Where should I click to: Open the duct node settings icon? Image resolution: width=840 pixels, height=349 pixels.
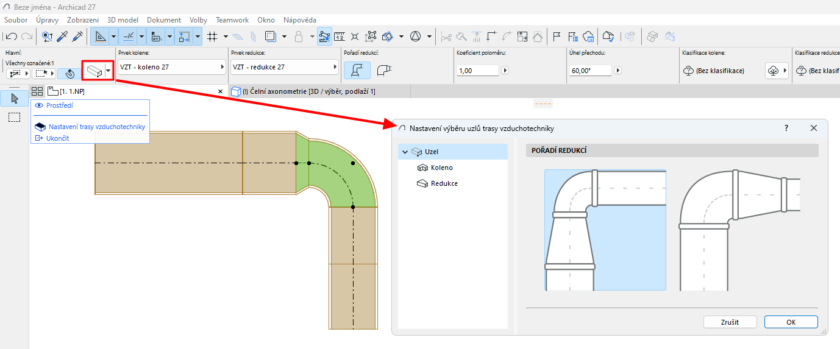(93, 71)
